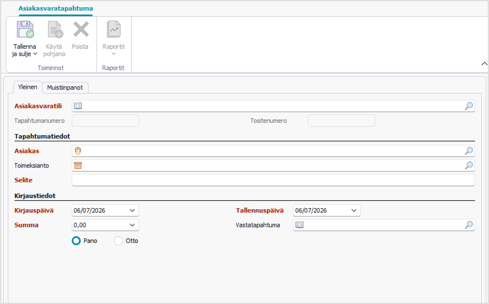Collapse the ribbon with the chevron
This screenshot has height=304, width=489.
pos(484,64)
